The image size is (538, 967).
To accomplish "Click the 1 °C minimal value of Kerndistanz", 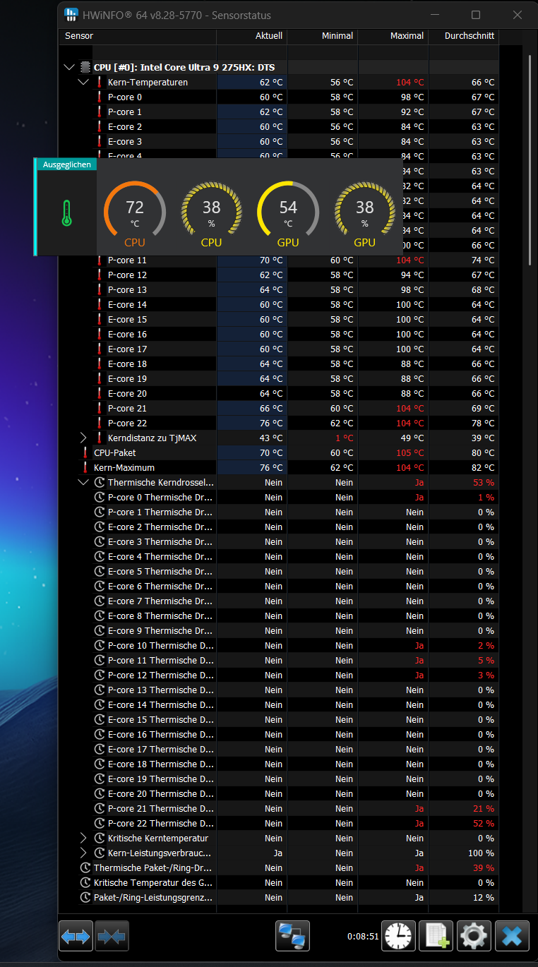I will pos(344,438).
